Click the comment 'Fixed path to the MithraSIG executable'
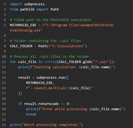This screenshot has width=133, height=128. click(52, 20)
